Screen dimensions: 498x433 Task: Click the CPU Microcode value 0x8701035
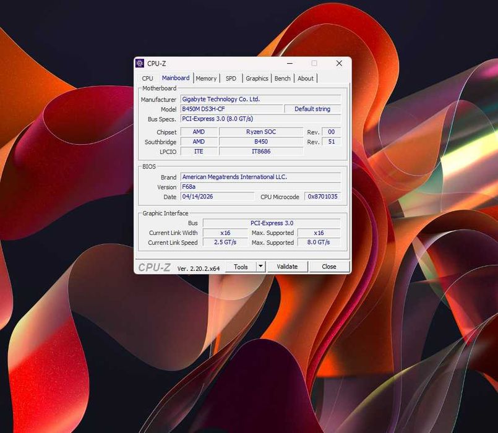(323, 196)
